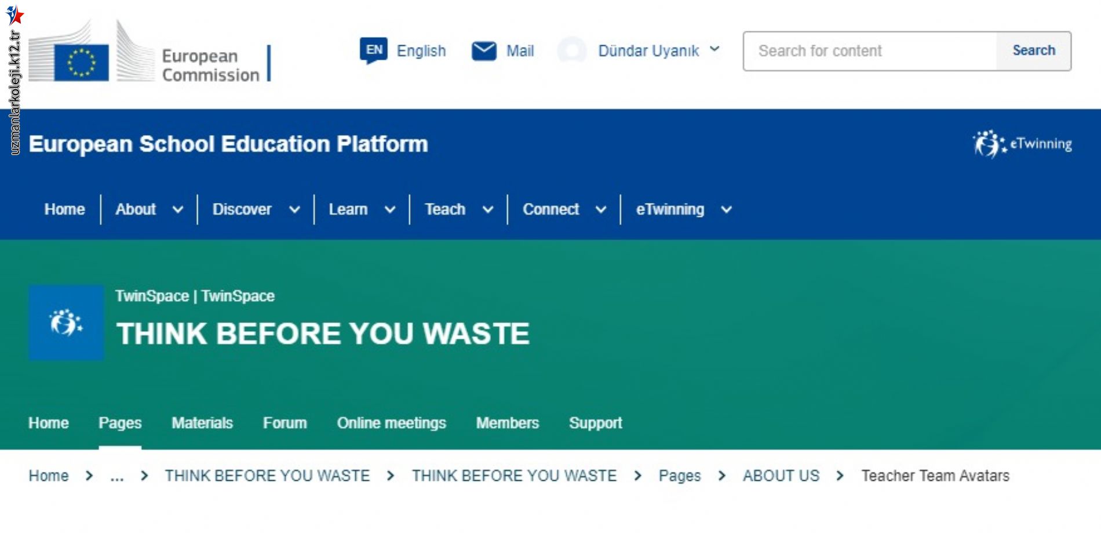Switch to the Materials tab
1101x533 pixels.
point(202,423)
